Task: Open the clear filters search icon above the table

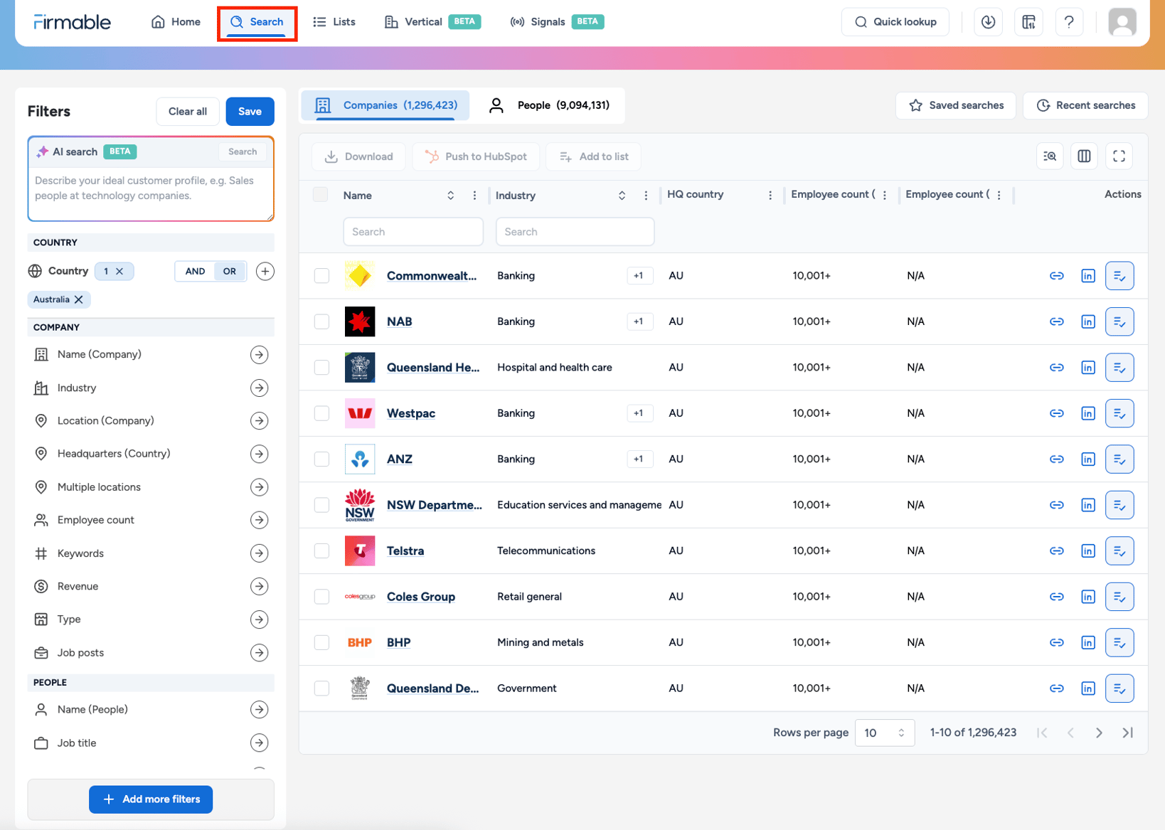Action: pyautogui.click(x=1050, y=156)
